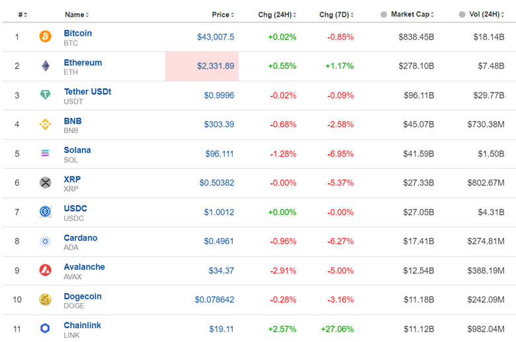Open the Ethereum coin page link
Screen dimensions: 516x342
click(x=83, y=63)
